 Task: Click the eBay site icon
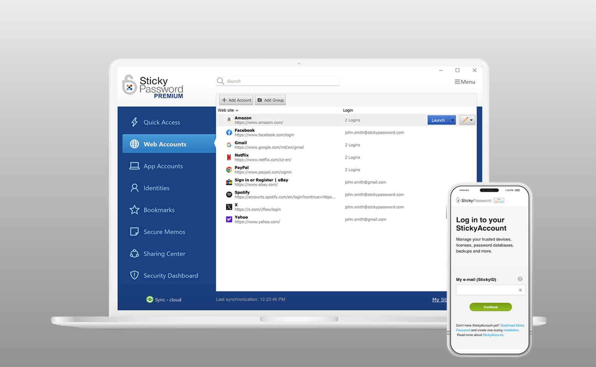[229, 182]
